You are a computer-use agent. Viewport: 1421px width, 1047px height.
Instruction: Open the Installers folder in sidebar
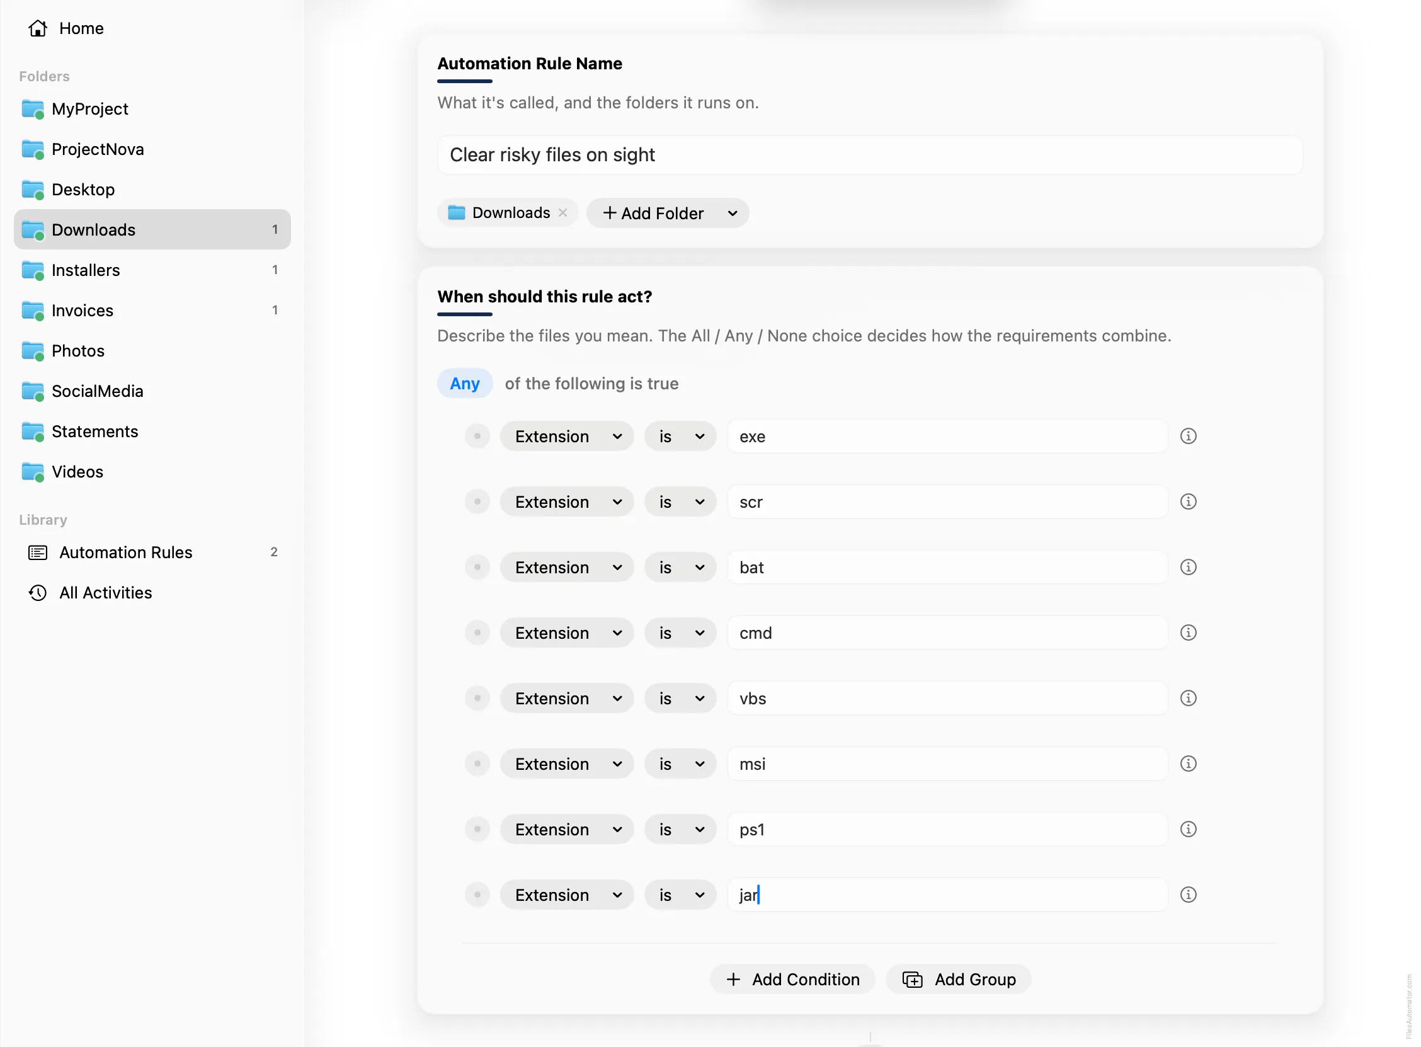[152, 270]
